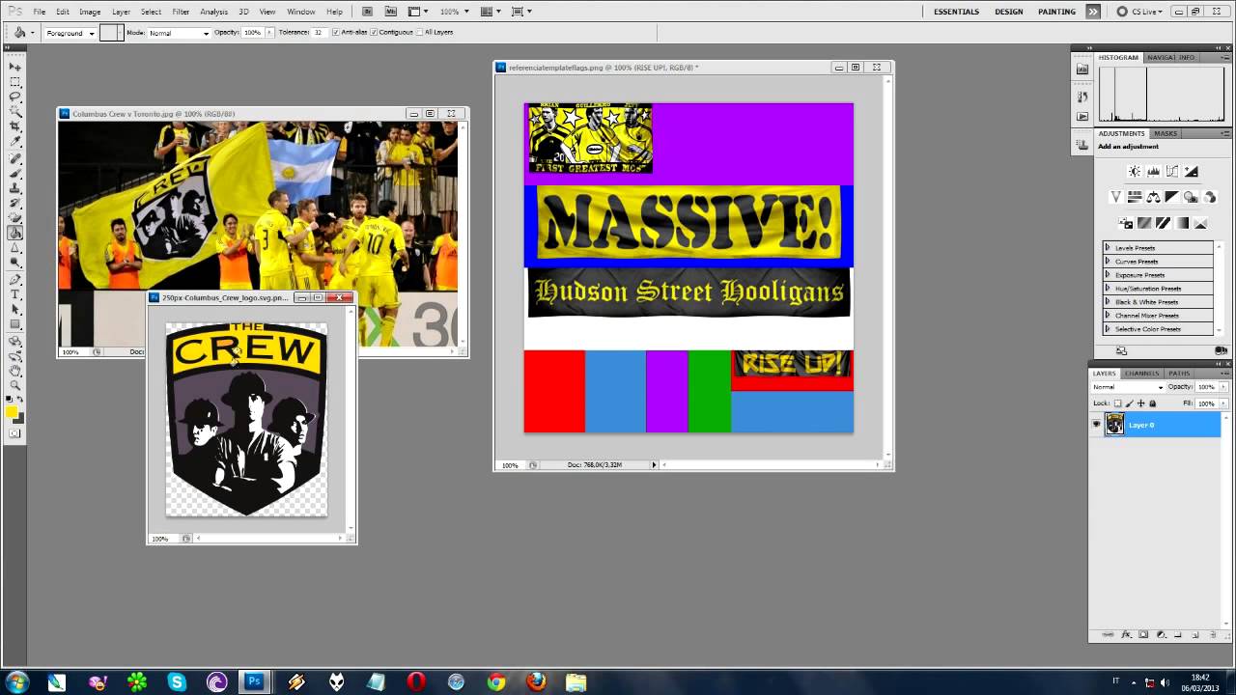Screen dimensions: 1236x695
Task: Add a Vibrance adjustment
Action: (x=1116, y=197)
